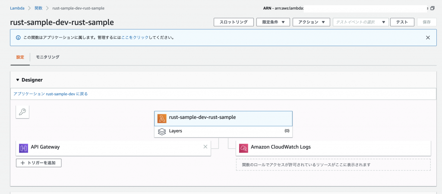Go to 関数 in the breadcrumb
This screenshot has width=442, height=194.
click(x=38, y=8)
